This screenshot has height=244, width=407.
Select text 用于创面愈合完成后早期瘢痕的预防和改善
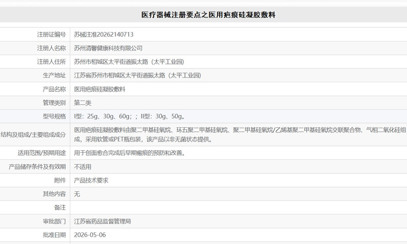coord(130,153)
